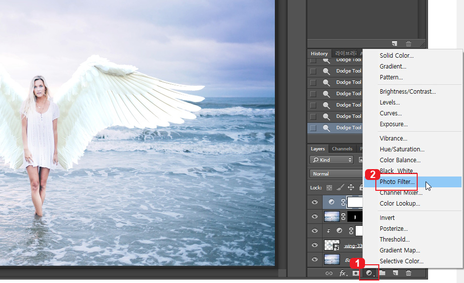Select the Layers tab
This screenshot has width=464, height=283.
[318, 149]
